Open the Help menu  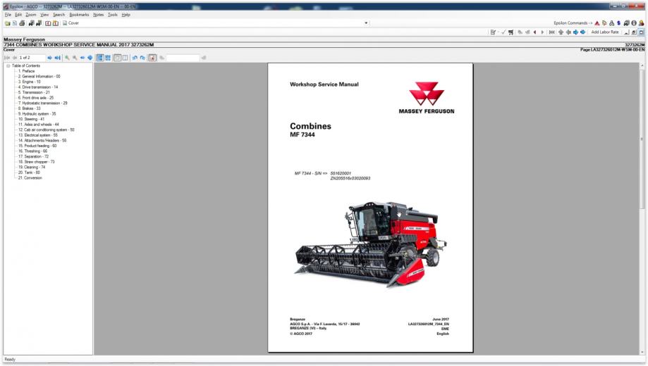[x=126, y=15]
